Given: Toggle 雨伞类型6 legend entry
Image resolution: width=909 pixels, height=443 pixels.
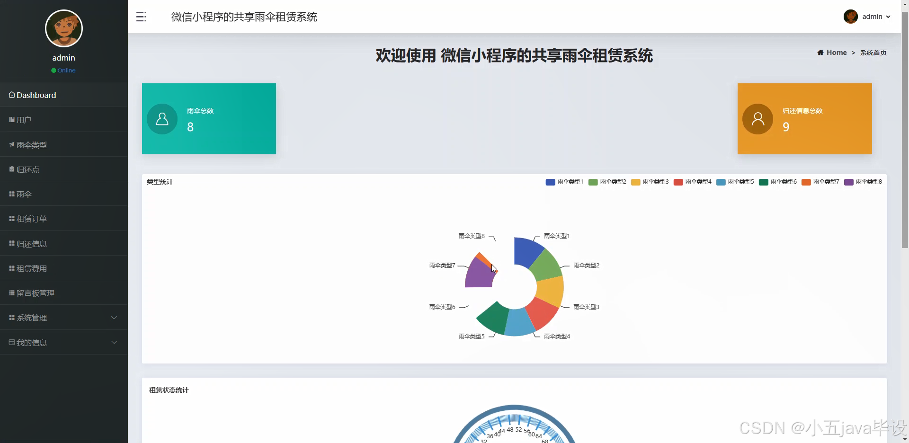Looking at the screenshot, I should 777,182.
